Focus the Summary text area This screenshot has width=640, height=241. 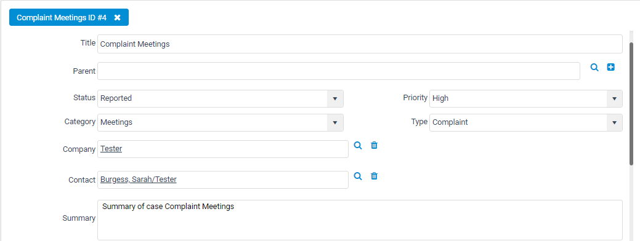360,220
